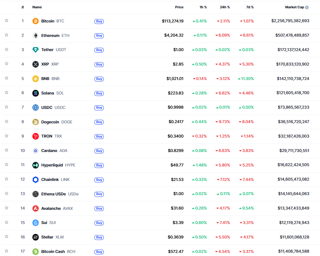The image size is (320, 256).
Task: Click the Ethereum diamond logo icon
Action: point(35,35)
